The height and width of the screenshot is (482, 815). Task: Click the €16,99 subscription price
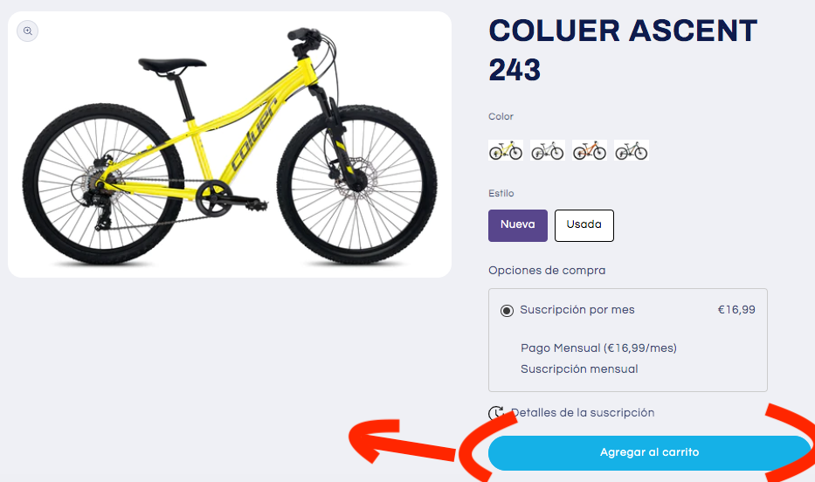pos(736,310)
